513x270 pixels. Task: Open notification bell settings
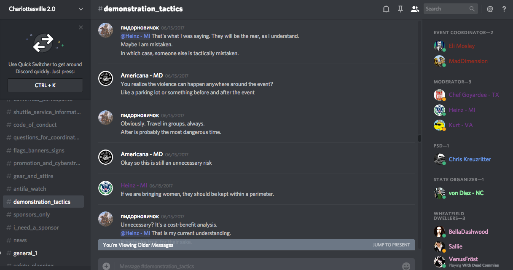pos(386,9)
